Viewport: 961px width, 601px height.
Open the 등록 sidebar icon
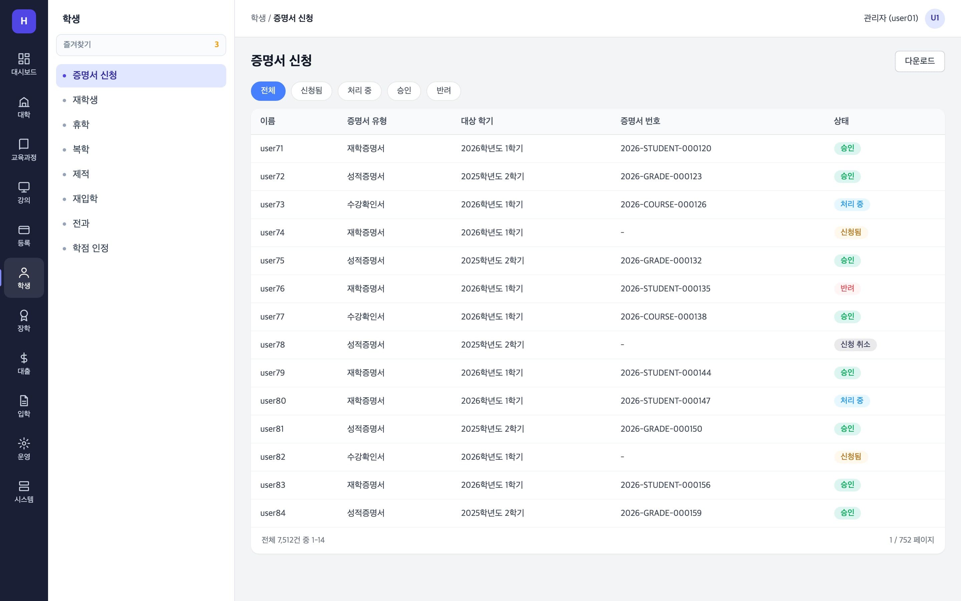click(x=24, y=235)
